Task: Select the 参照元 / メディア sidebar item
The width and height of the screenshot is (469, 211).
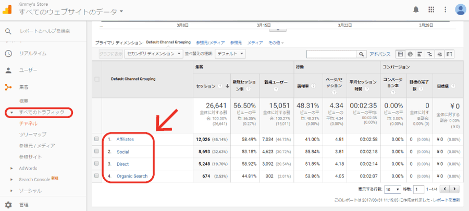Action: [37, 146]
